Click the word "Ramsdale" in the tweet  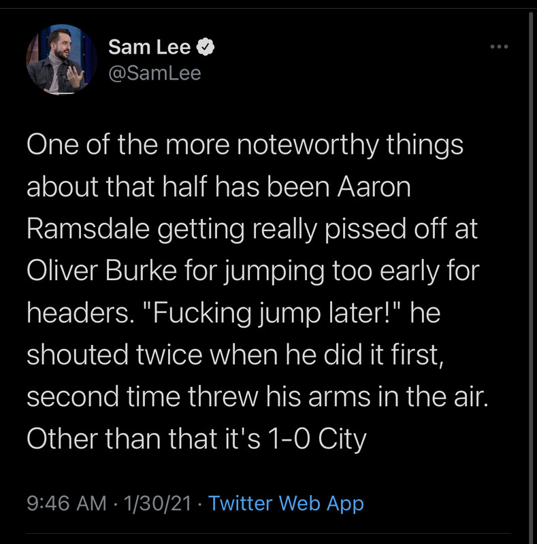(88, 229)
